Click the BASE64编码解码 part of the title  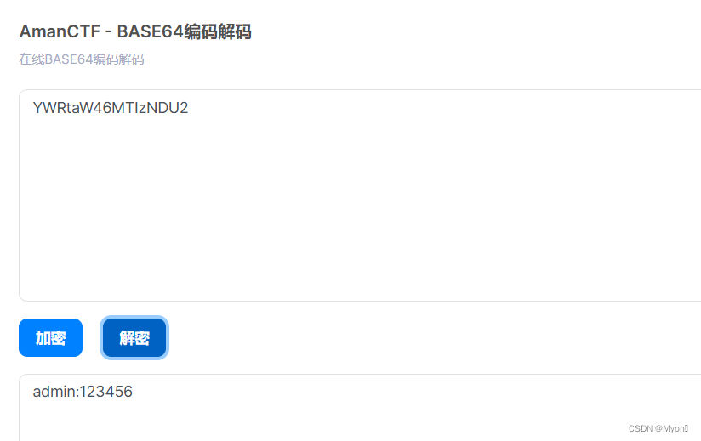[x=185, y=31]
